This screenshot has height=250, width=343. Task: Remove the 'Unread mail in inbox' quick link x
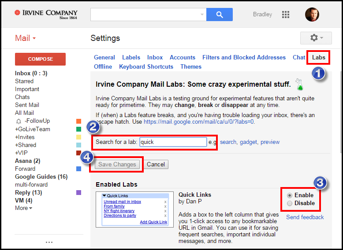click(165, 202)
